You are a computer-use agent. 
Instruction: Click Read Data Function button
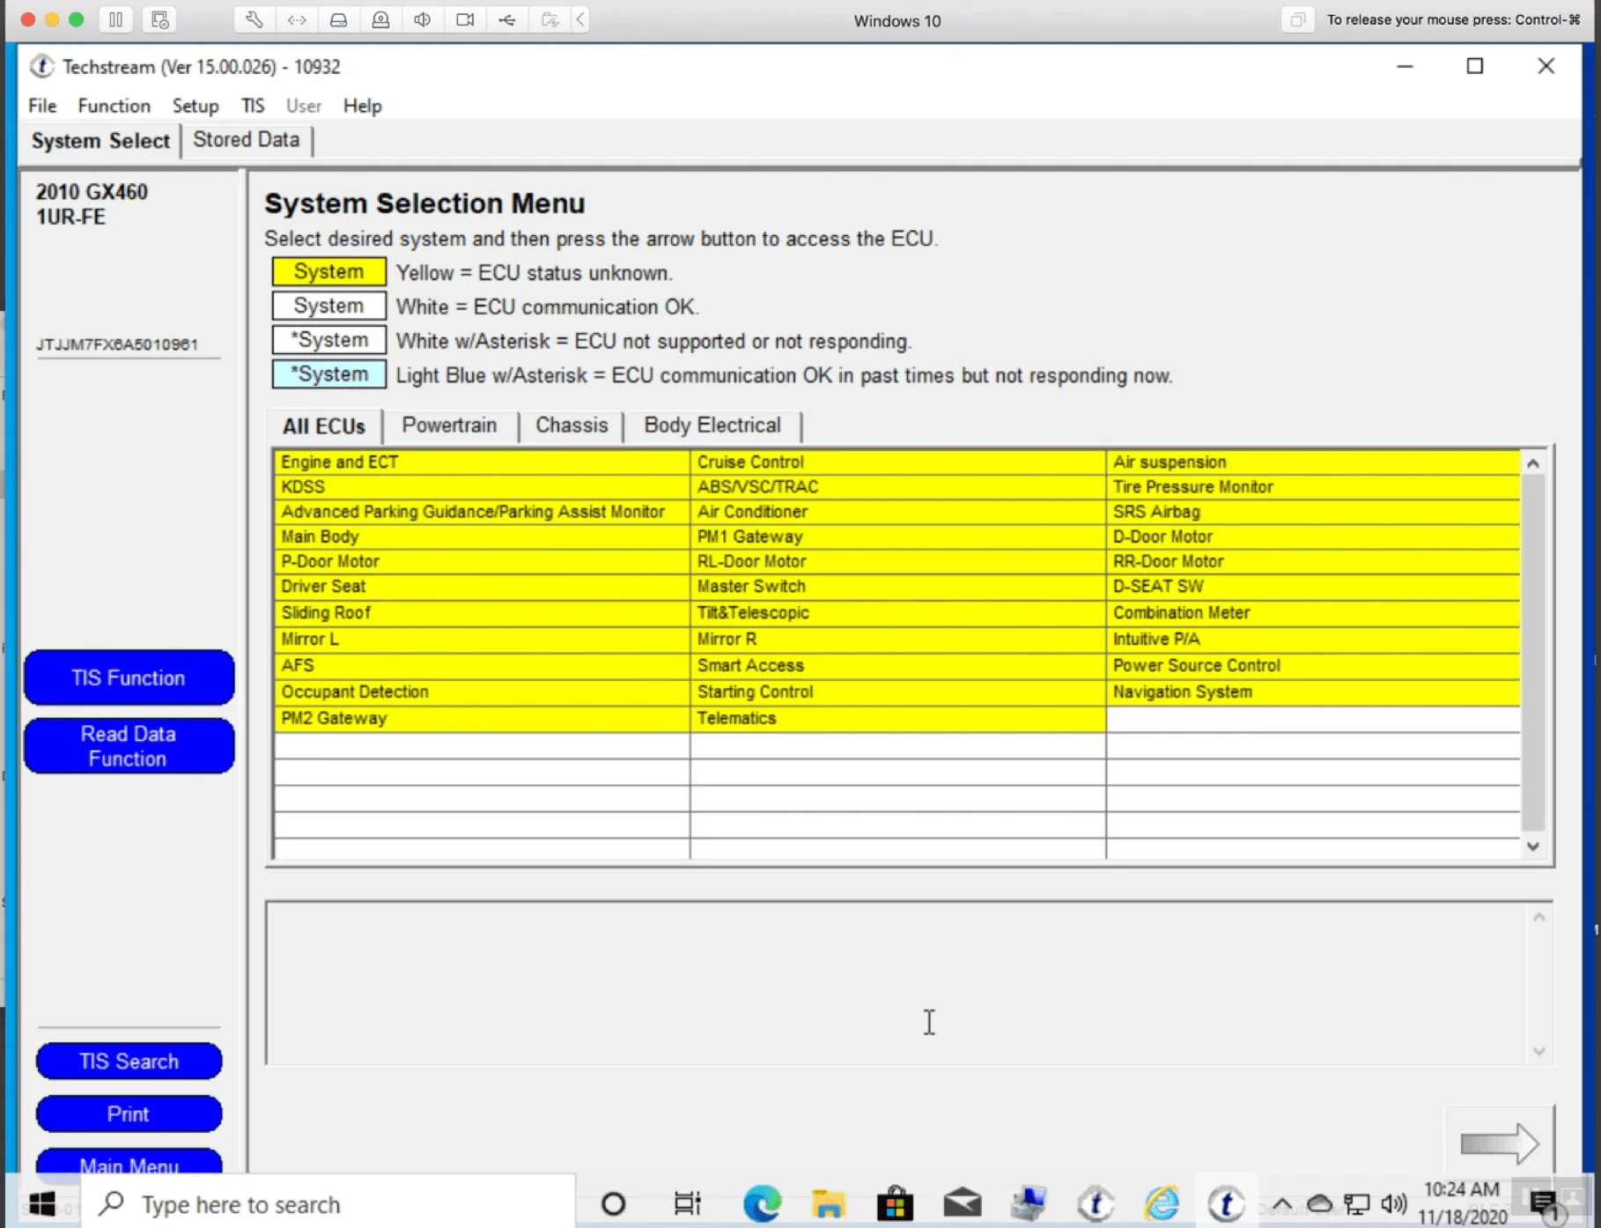129,746
